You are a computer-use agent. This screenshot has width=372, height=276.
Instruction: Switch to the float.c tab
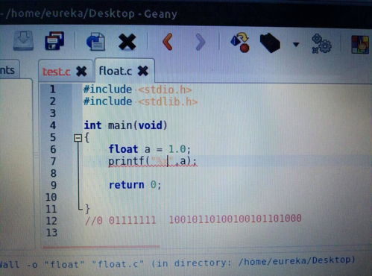coord(116,71)
